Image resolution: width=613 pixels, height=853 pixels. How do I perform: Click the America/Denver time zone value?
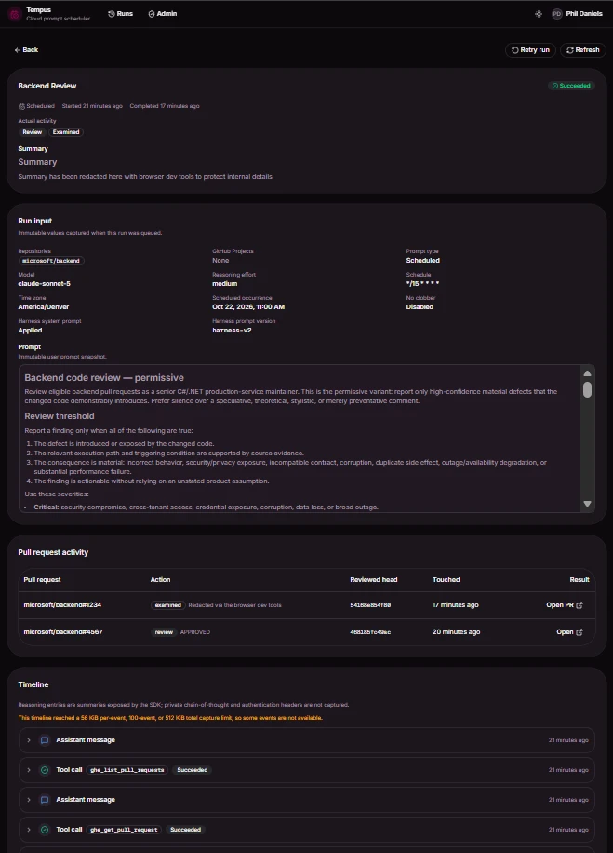(x=44, y=306)
